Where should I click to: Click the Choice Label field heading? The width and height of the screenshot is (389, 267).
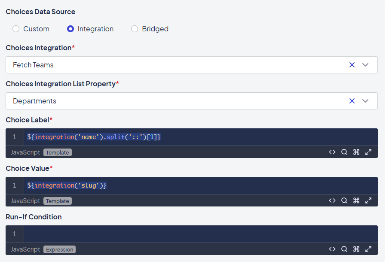pyautogui.click(x=29, y=120)
